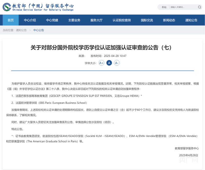205x170 pixels.
Task: Open 认证院校查询 navigation item
Action: pos(122,20)
